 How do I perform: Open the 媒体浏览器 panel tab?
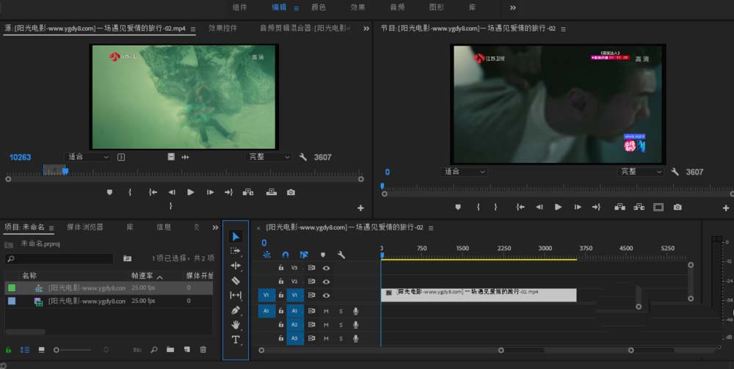(x=85, y=227)
